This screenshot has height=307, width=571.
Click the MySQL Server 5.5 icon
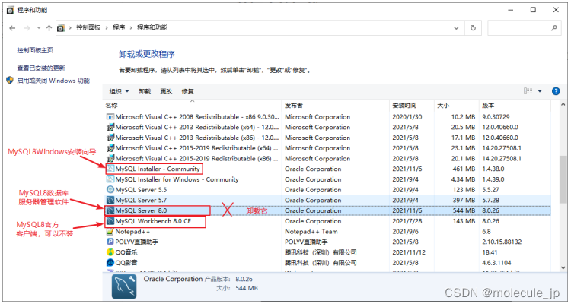110,190
